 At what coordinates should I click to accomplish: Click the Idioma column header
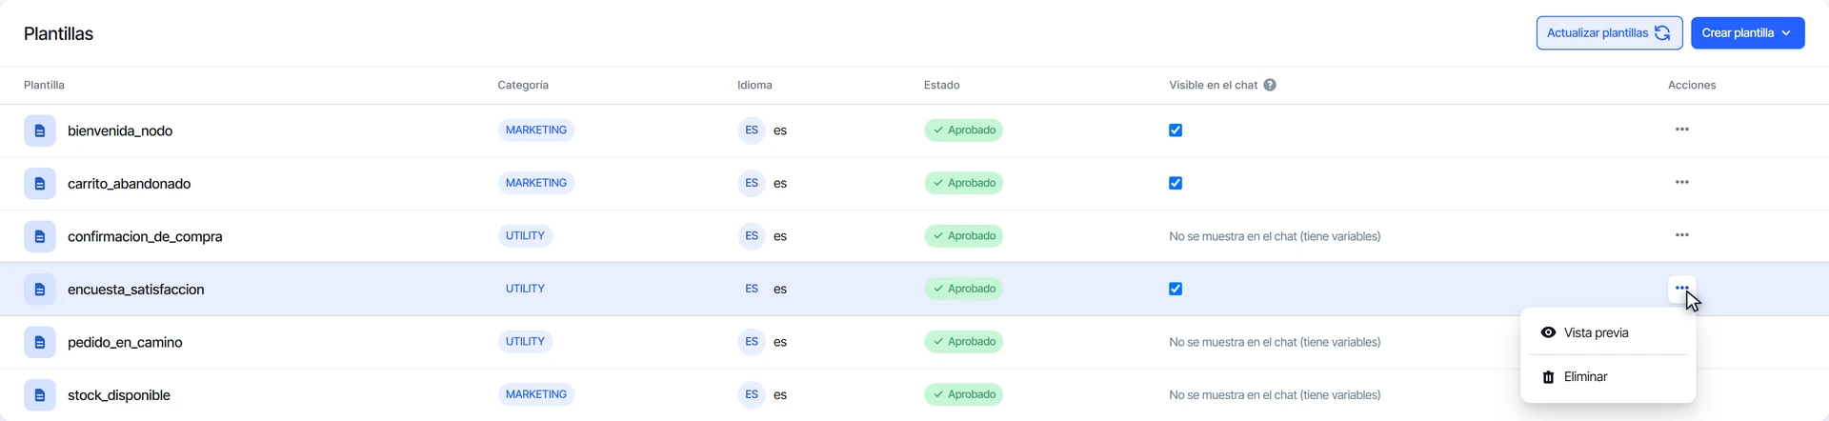[x=754, y=85]
